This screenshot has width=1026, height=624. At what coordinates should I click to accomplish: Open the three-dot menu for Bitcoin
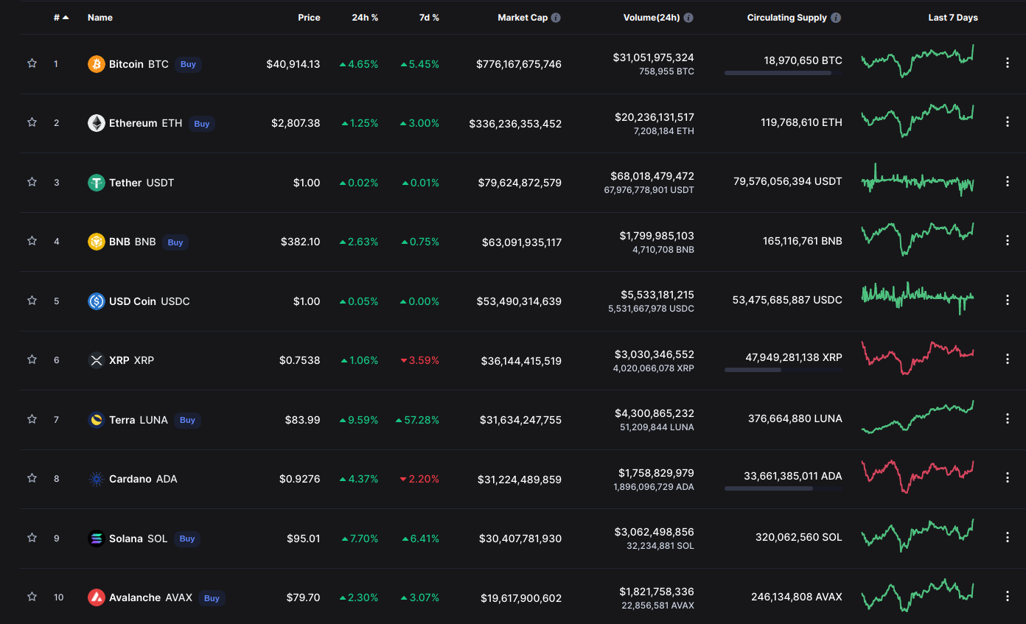coord(1008,63)
